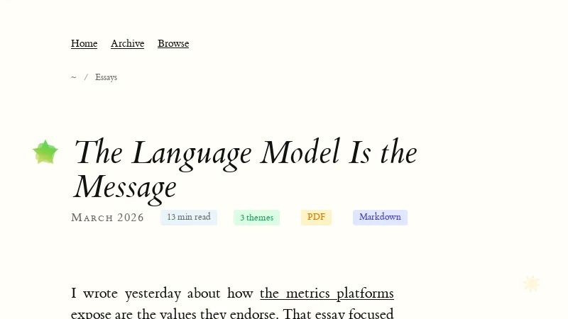
Task: Navigate to the Essays breadcrumb
Action: [x=106, y=77]
